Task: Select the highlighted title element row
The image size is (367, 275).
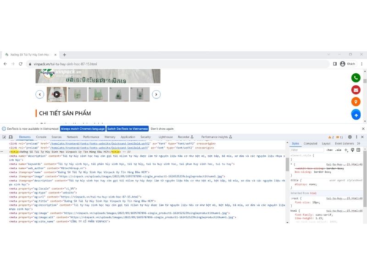Action: tap(143, 152)
